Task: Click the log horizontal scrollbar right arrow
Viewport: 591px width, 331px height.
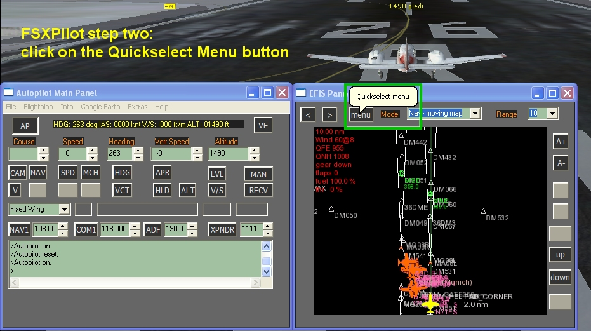Action: click(256, 282)
